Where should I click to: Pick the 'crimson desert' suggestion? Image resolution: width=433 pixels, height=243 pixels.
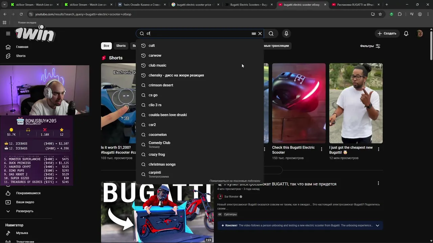pyautogui.click(x=200, y=85)
